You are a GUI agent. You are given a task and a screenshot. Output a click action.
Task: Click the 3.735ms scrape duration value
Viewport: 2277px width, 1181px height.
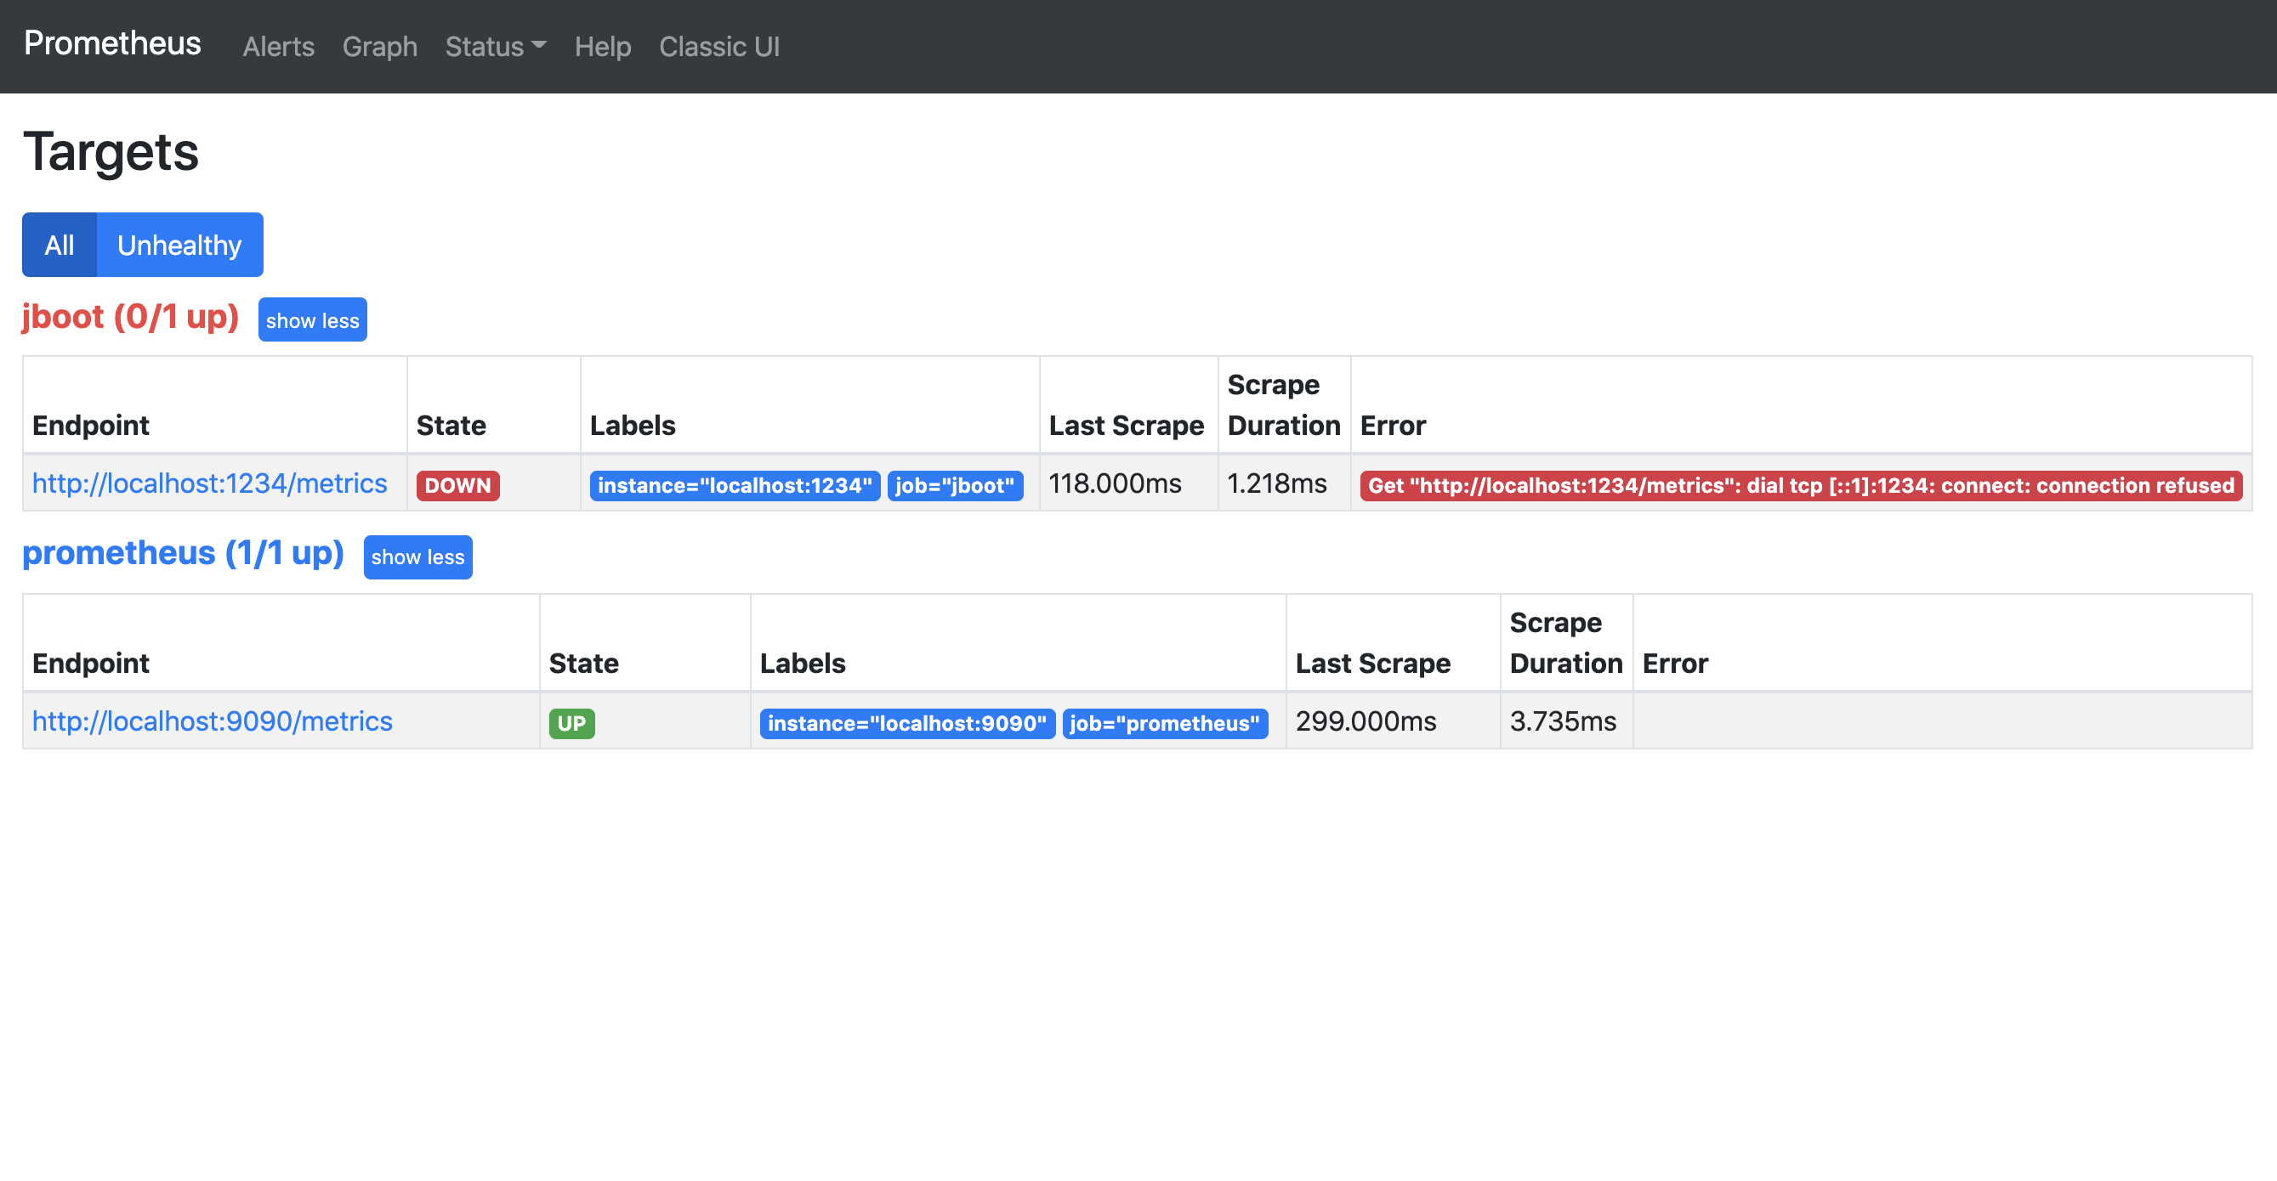coord(1563,720)
